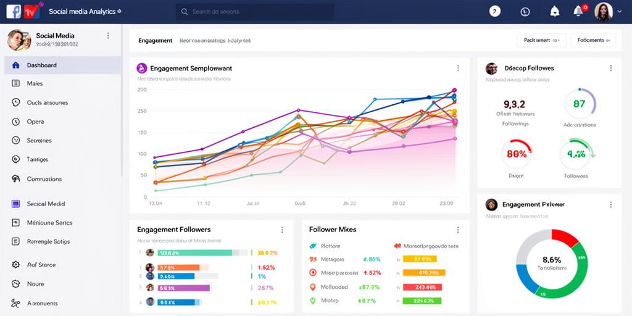The image size is (632, 316).
Task: Click the Auf Sterce gear icon
Action: point(15,265)
